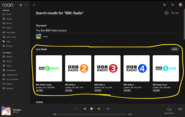Click the TIDAL logo icon
The image size is (185, 117).
click(x=4, y=28)
